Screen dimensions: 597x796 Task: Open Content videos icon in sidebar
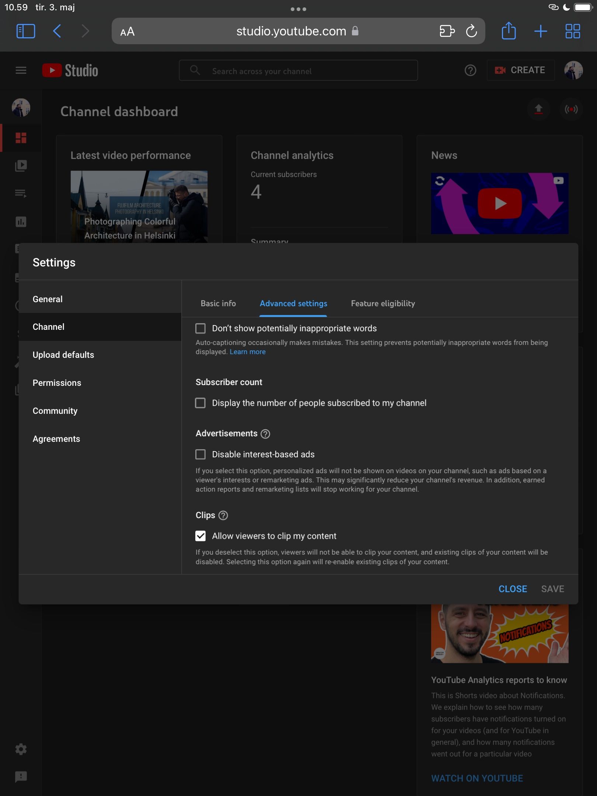pos(21,166)
